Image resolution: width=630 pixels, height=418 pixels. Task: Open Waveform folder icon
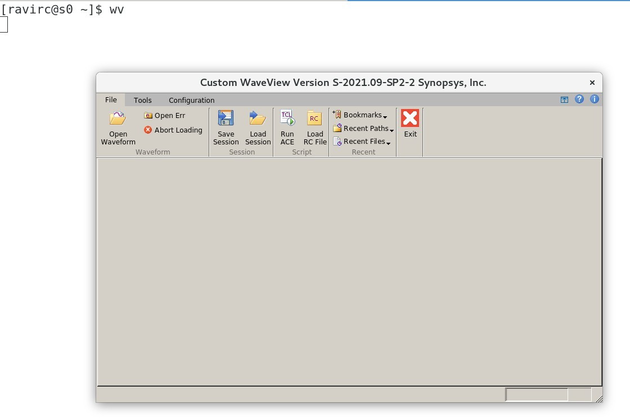point(118,119)
